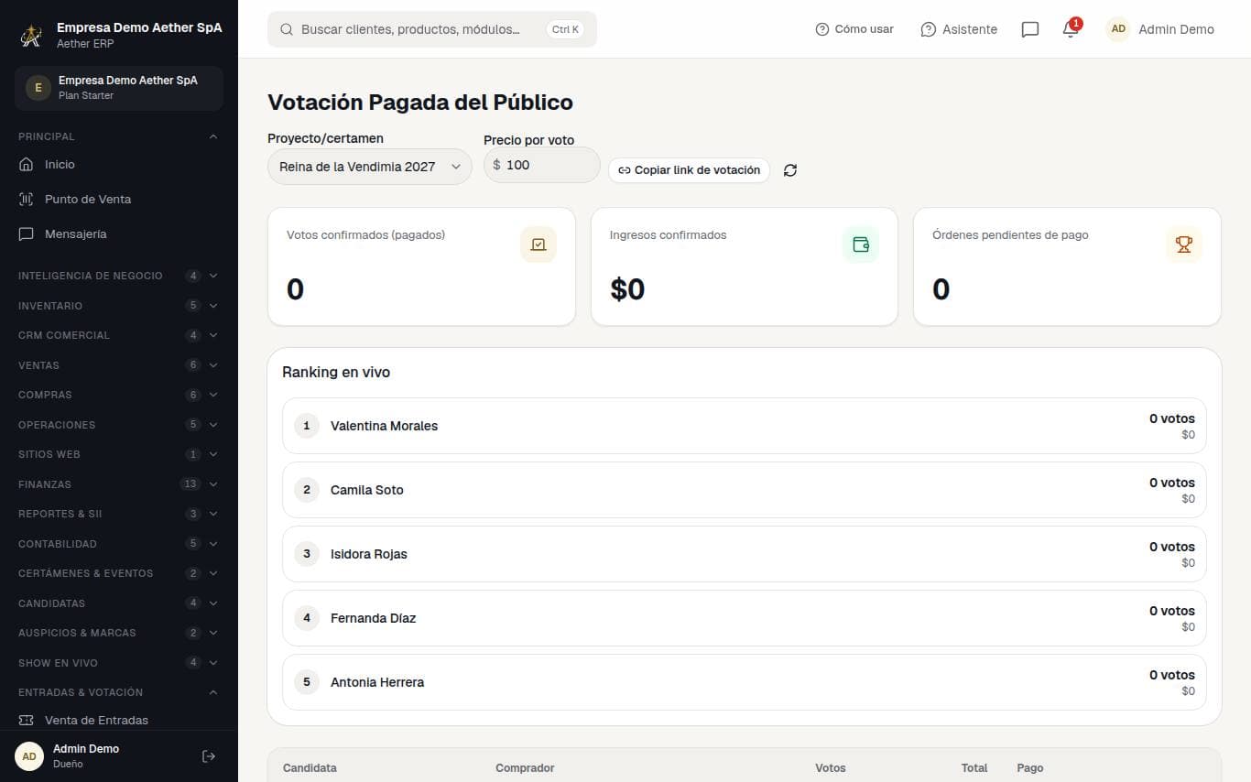Expand the Inventario section
This screenshot has height=782, width=1251.
click(x=119, y=306)
